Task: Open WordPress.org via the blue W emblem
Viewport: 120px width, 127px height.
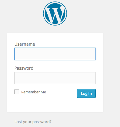Action: pos(55,14)
